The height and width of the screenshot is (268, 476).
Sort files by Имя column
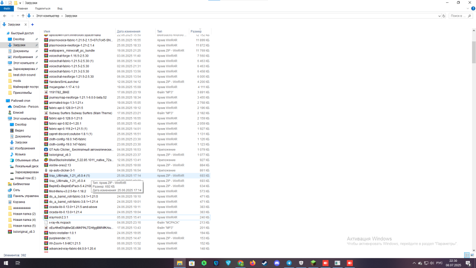(47, 31)
